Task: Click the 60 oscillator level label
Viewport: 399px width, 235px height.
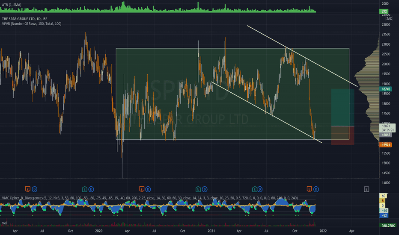Action: coord(383,196)
